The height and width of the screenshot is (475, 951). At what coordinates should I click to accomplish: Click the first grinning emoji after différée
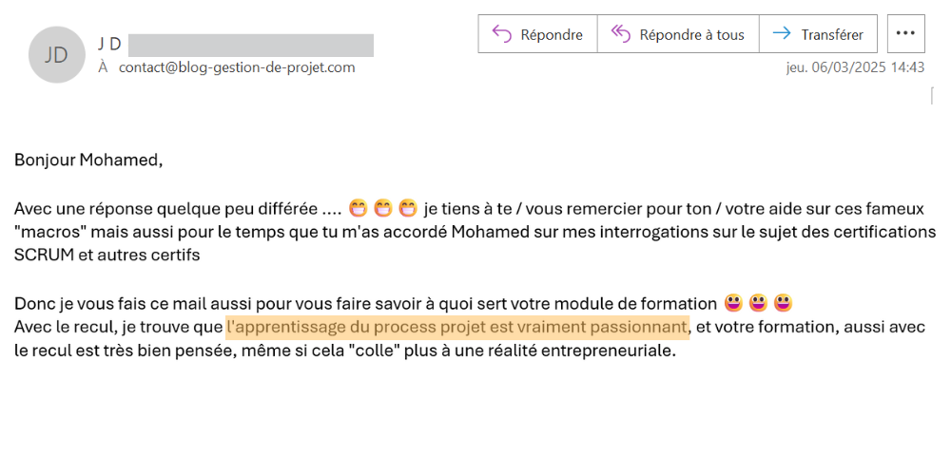click(359, 209)
